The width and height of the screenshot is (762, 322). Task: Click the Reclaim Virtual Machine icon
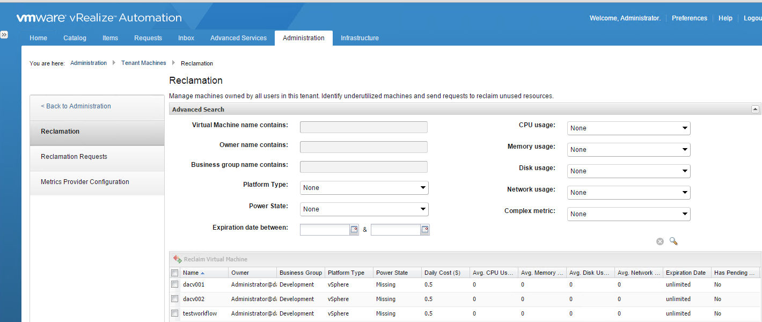coord(178,259)
